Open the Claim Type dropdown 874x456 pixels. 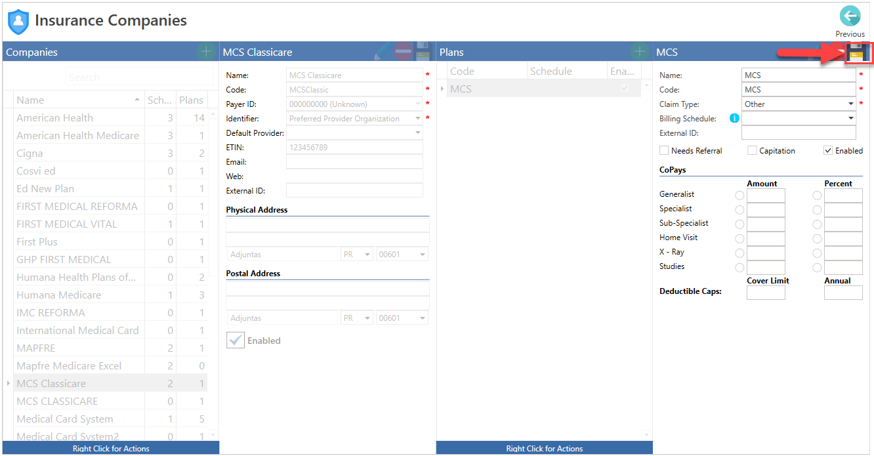[851, 104]
